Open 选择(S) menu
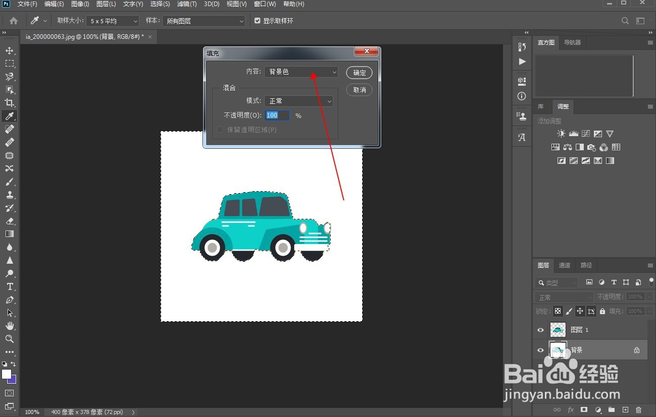 click(x=160, y=4)
